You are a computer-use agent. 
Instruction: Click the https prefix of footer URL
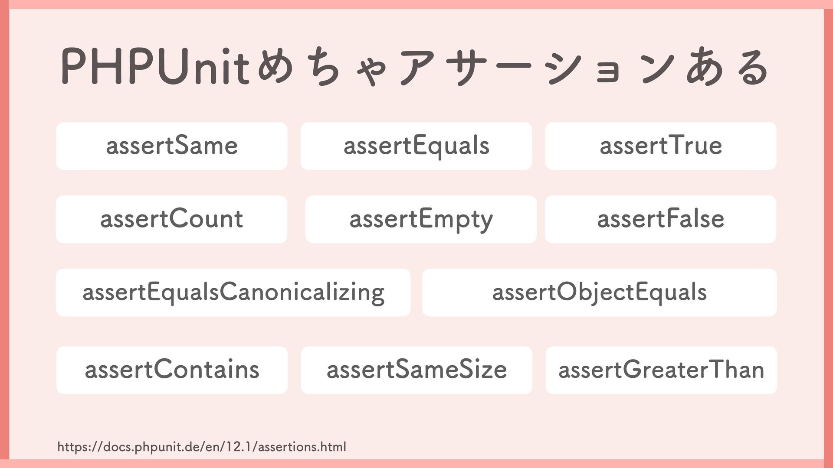click(72, 447)
